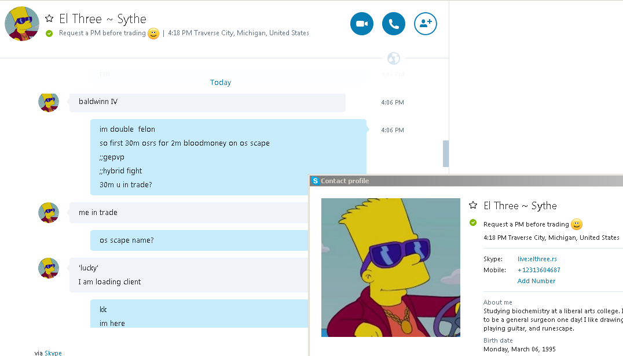Click avatar beside 'me in trade' message
623x356 pixels.
tap(49, 213)
